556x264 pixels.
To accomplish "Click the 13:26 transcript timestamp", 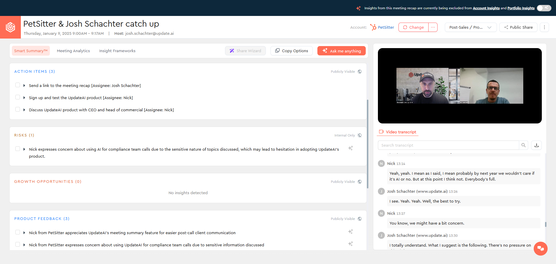I will 453,192.
